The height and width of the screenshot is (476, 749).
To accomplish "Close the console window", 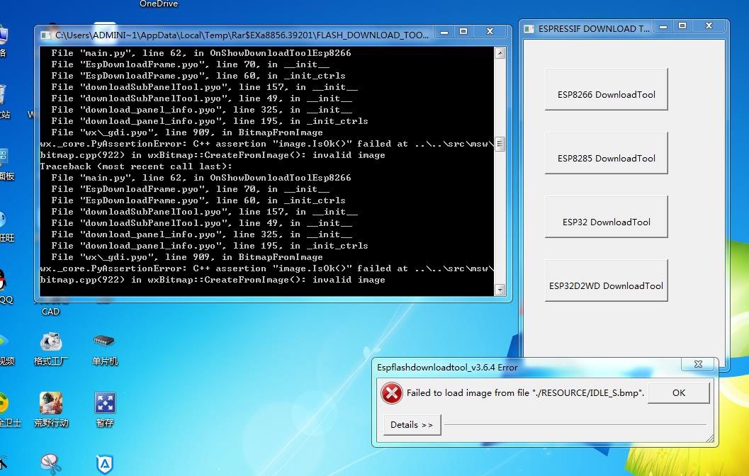I will [x=490, y=31].
